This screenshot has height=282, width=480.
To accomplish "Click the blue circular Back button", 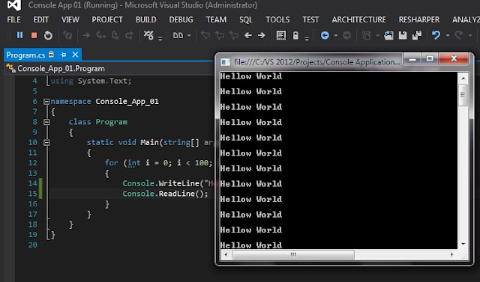I will pyautogui.click(x=325, y=35).
